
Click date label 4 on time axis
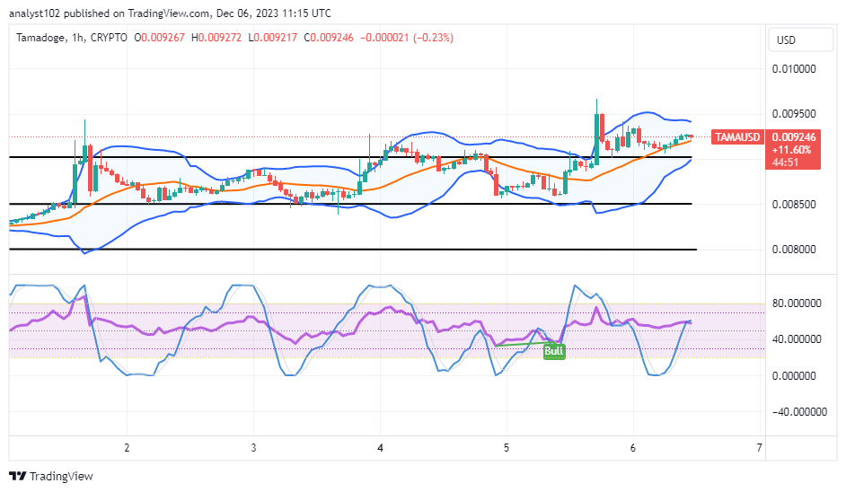pyautogui.click(x=380, y=448)
